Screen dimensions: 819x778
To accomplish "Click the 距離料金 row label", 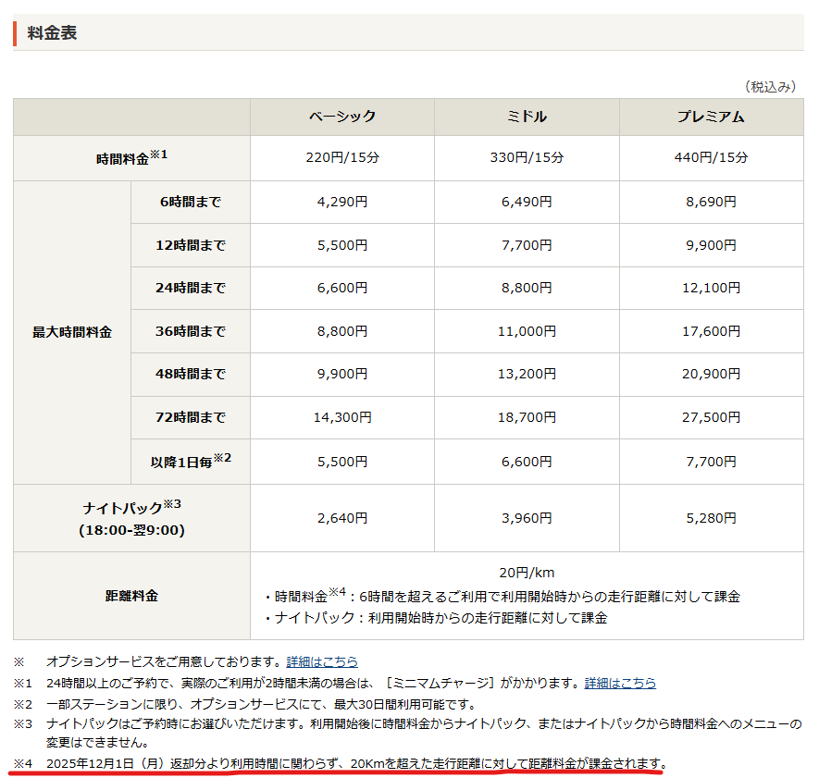I will click(131, 596).
